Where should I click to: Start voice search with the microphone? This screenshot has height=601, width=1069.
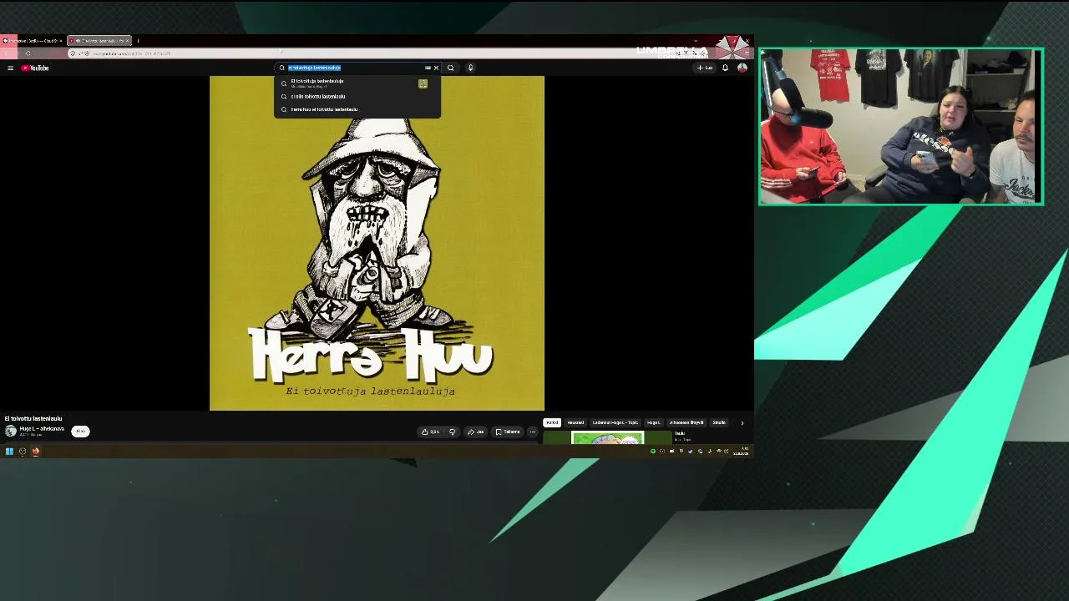click(x=470, y=68)
